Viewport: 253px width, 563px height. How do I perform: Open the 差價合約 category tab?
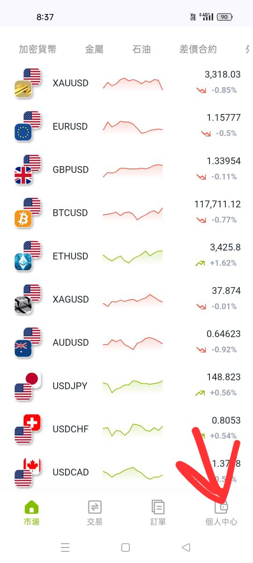198,49
